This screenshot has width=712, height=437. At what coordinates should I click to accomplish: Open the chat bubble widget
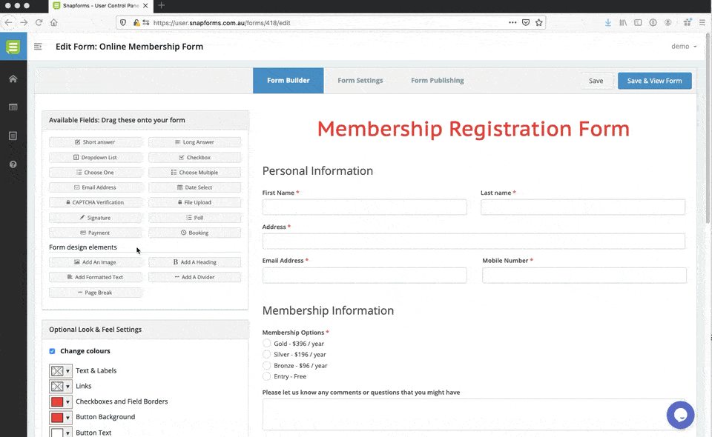(x=680, y=414)
